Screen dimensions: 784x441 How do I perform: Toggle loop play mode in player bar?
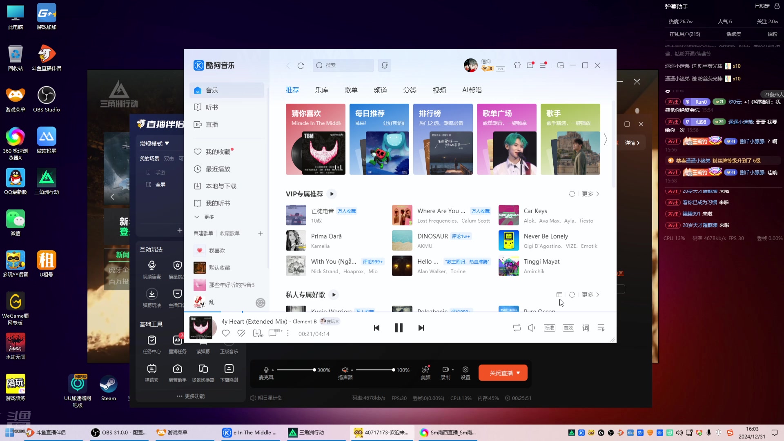point(517,328)
